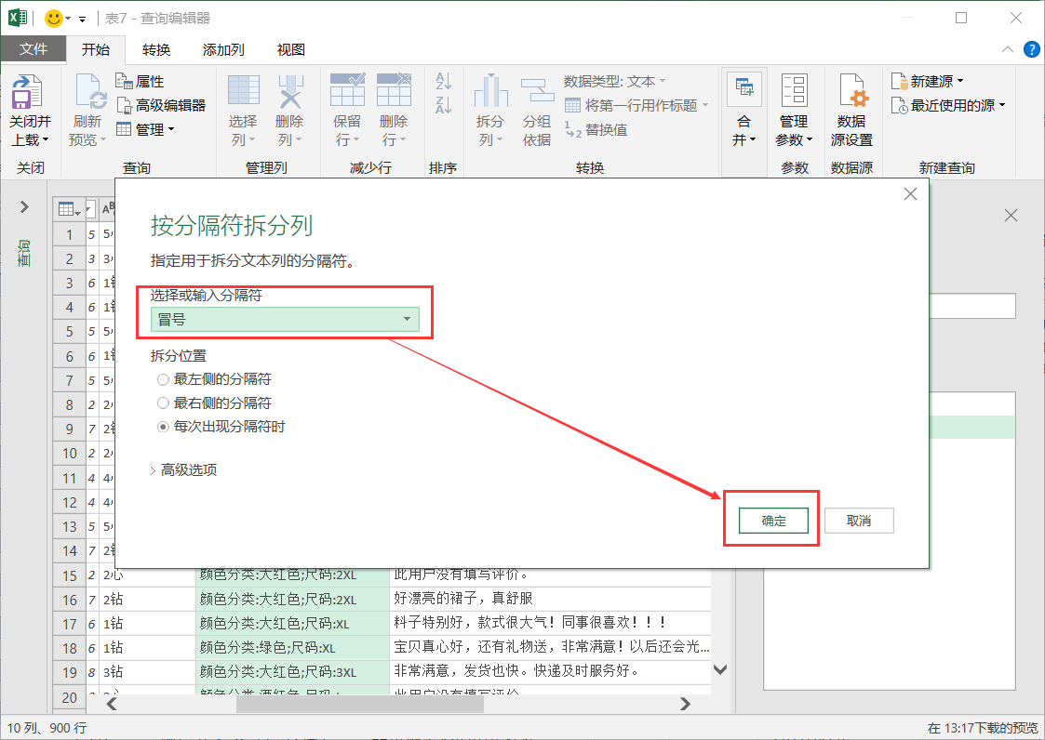Click the 保留行 icon
This screenshot has height=740, width=1045.
click(347, 90)
